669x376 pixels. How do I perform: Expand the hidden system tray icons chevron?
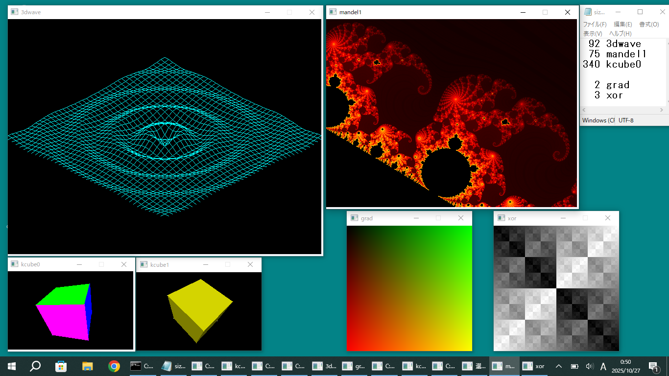click(558, 366)
